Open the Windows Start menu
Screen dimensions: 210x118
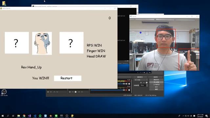(x=3, y=116)
